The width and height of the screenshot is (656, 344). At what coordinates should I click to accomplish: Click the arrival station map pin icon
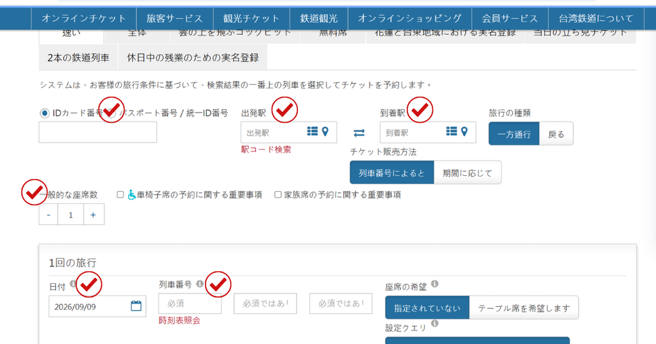pyautogui.click(x=464, y=132)
